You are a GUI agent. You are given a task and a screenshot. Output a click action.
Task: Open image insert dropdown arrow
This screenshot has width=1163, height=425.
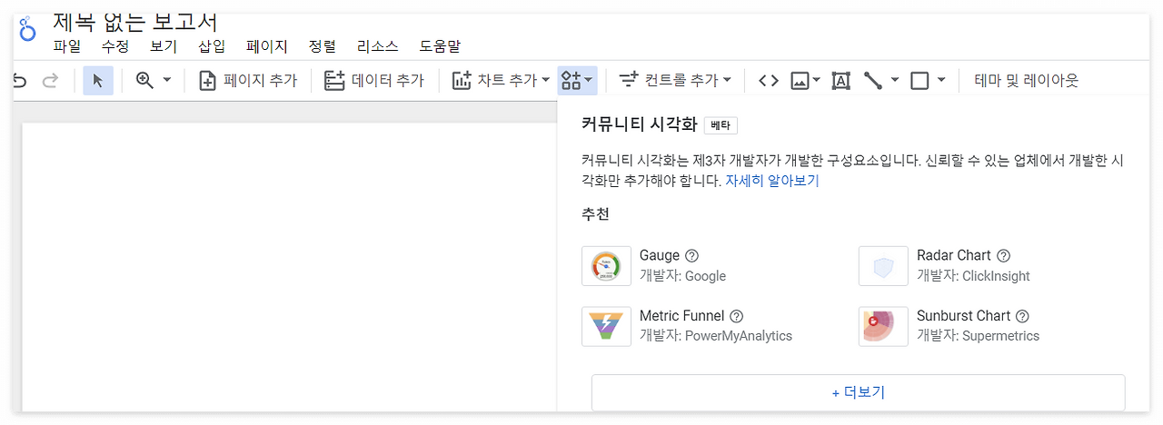click(816, 81)
